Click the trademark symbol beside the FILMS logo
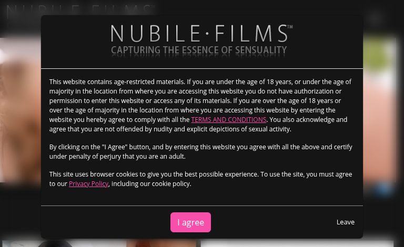This screenshot has height=247, width=404. 290,27
